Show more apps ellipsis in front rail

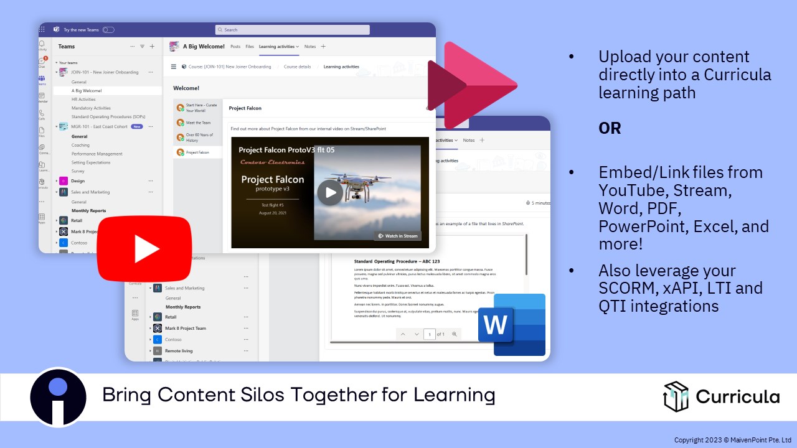[42, 201]
